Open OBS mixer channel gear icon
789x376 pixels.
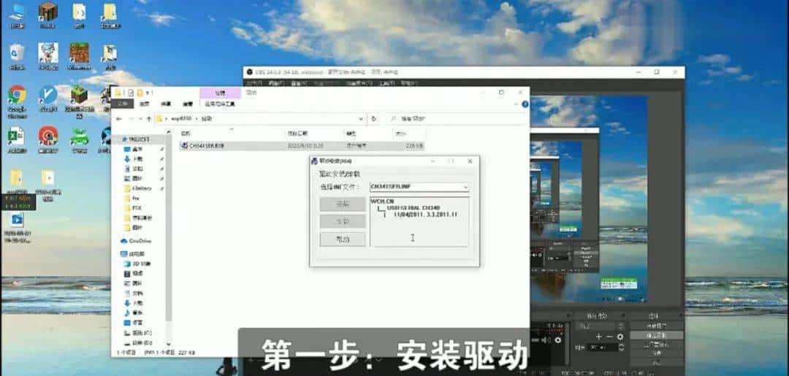click(x=558, y=340)
